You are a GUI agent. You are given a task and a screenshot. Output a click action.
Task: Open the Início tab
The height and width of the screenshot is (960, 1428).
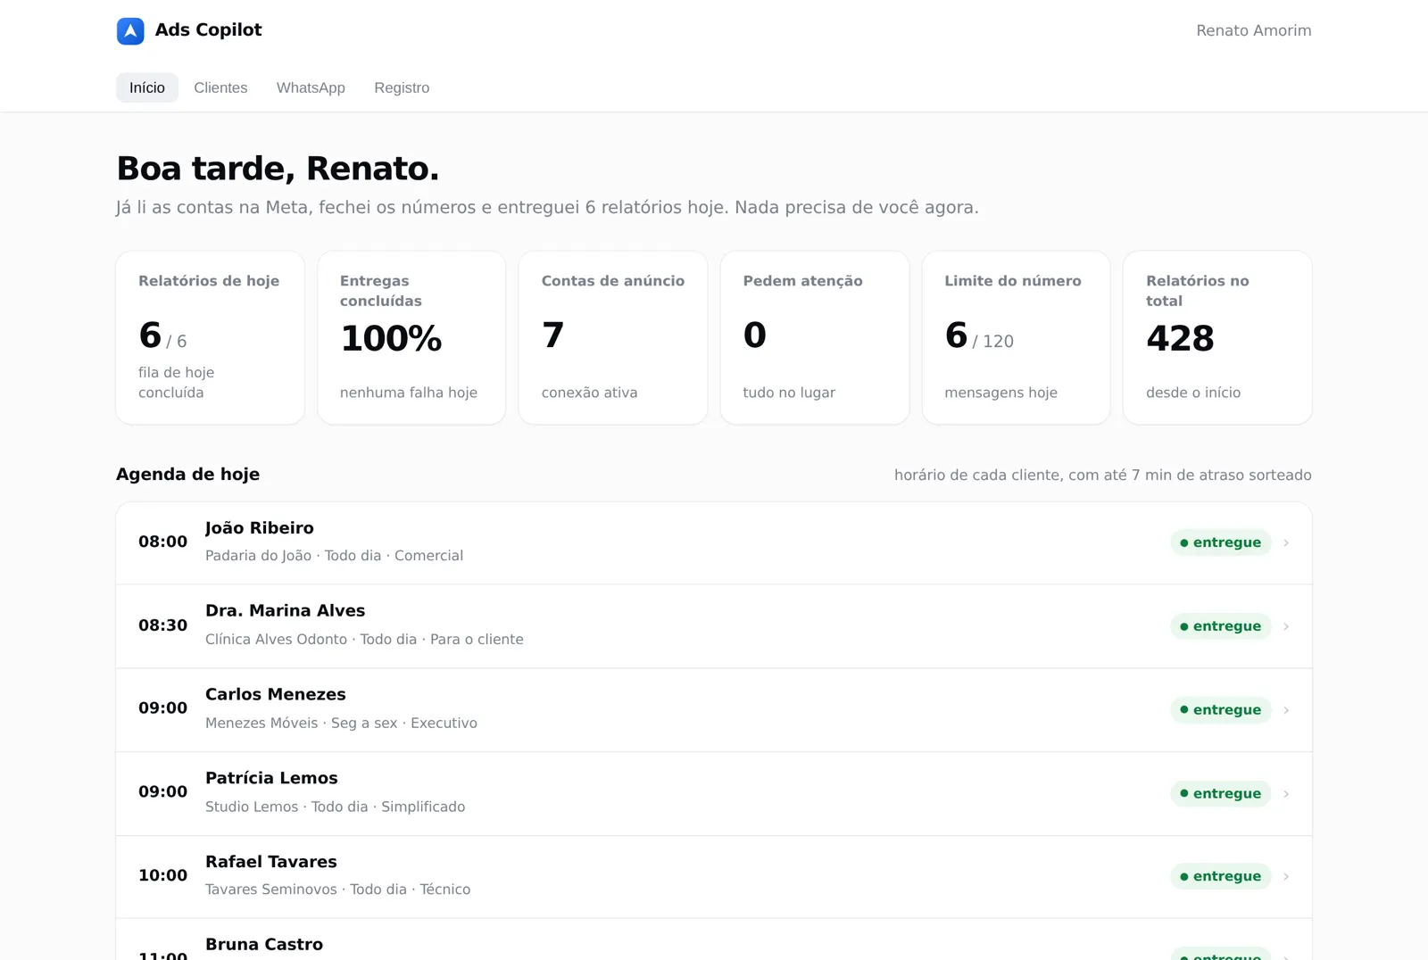tap(147, 87)
